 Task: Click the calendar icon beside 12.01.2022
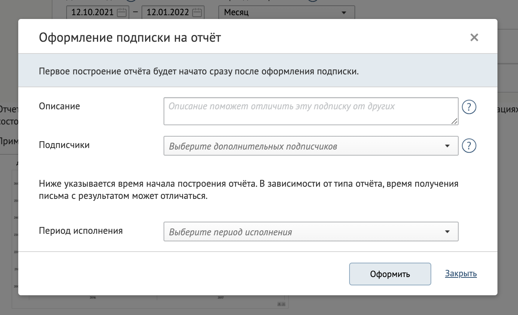197,12
